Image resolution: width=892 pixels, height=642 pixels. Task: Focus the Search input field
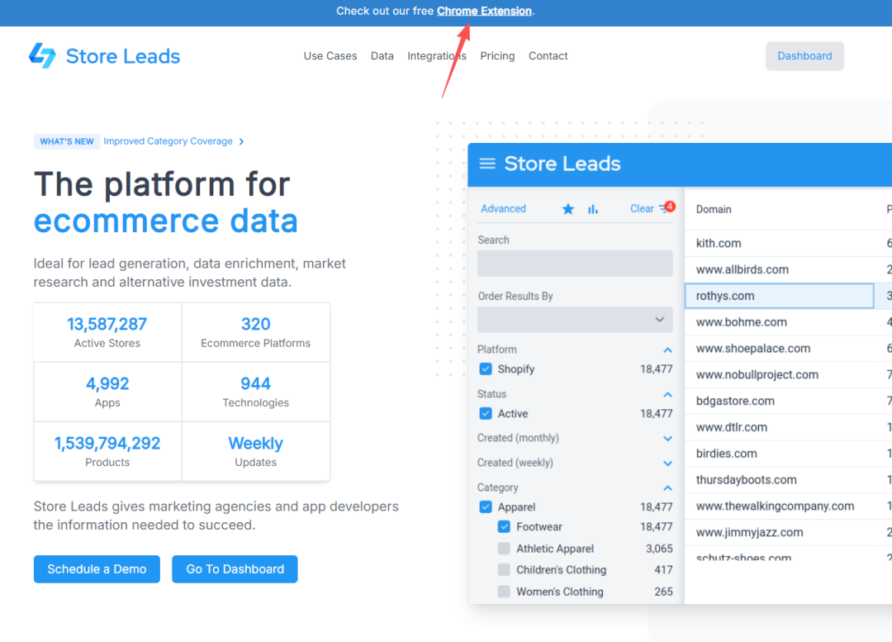tap(575, 264)
